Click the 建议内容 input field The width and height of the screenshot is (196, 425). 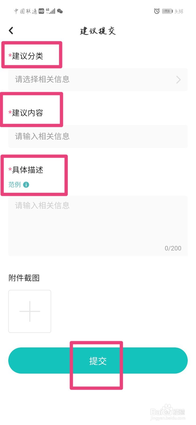(x=98, y=136)
